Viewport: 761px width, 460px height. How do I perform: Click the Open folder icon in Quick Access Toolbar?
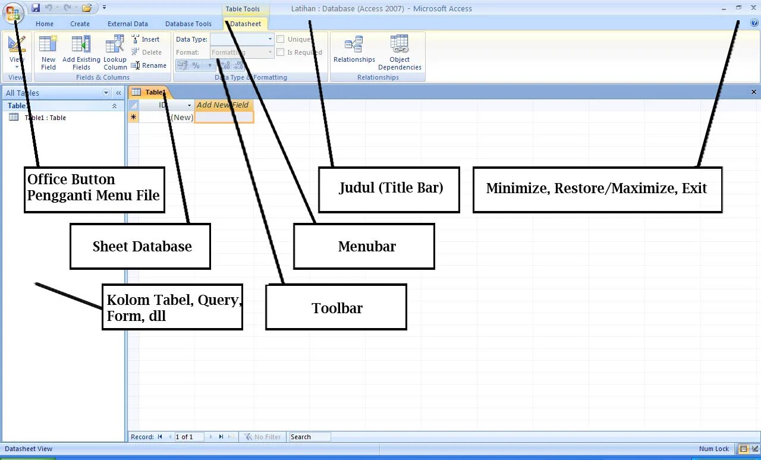click(x=87, y=8)
